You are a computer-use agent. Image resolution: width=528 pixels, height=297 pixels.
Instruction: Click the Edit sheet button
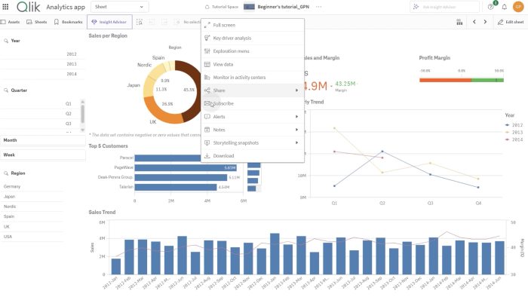511,22
